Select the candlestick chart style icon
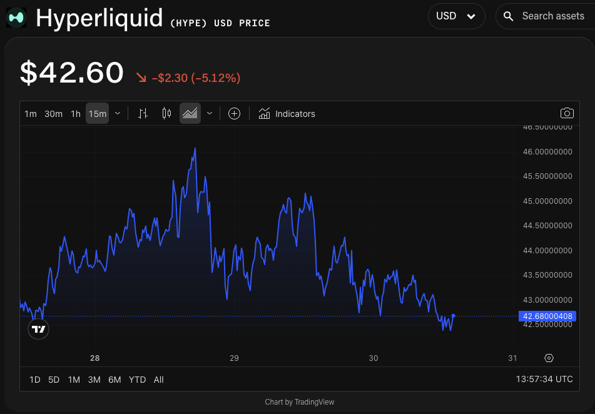Image resolution: width=595 pixels, height=414 pixels. 166,113
